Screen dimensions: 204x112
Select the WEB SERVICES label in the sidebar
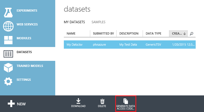click(x=27, y=24)
